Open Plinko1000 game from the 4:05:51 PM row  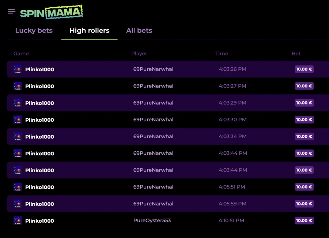coord(39,187)
